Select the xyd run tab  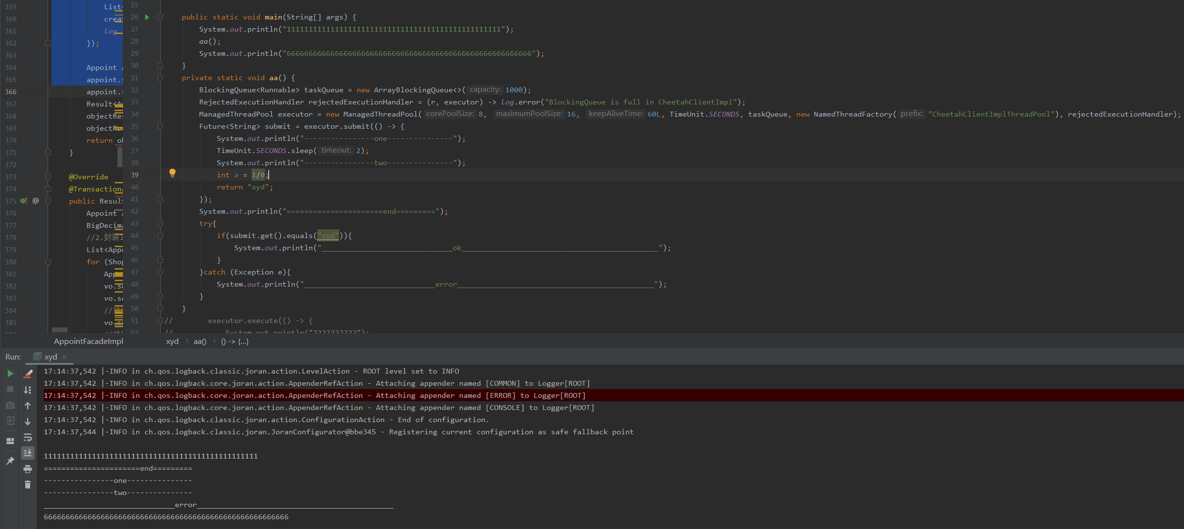pyautogui.click(x=51, y=357)
